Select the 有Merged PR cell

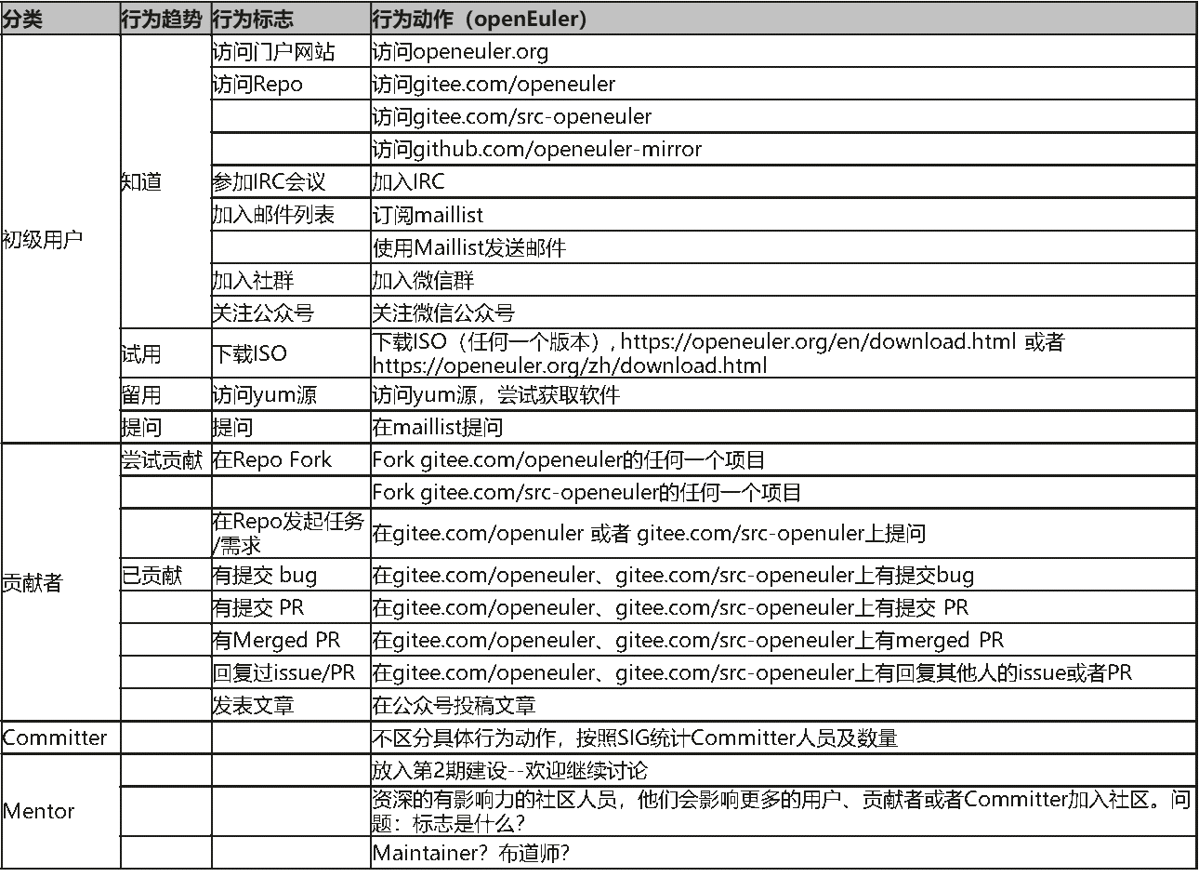[x=276, y=641]
